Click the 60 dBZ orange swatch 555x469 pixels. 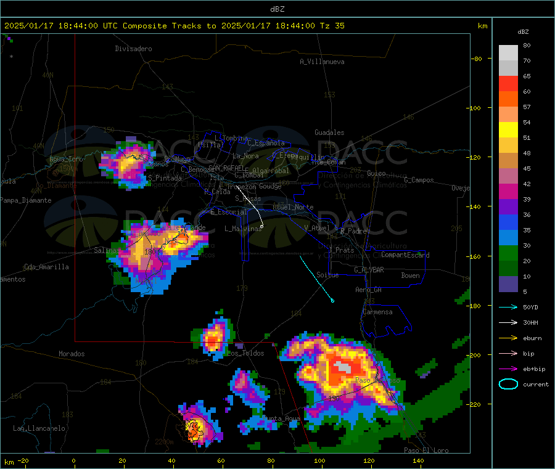[508, 99]
